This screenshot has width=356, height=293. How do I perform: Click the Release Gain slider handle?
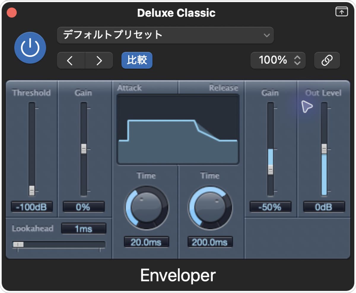coord(270,170)
